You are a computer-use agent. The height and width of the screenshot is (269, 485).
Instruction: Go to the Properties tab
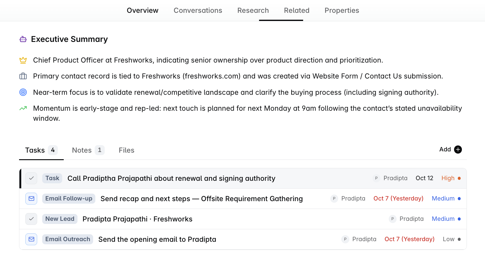[342, 10]
